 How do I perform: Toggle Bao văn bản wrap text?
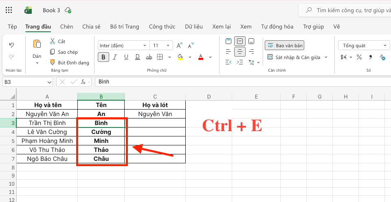285,46
